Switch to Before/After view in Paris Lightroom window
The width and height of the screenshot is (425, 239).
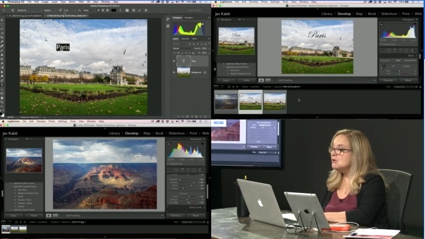point(268,80)
